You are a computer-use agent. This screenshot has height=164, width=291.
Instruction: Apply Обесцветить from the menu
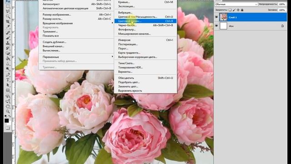[x=145, y=78]
